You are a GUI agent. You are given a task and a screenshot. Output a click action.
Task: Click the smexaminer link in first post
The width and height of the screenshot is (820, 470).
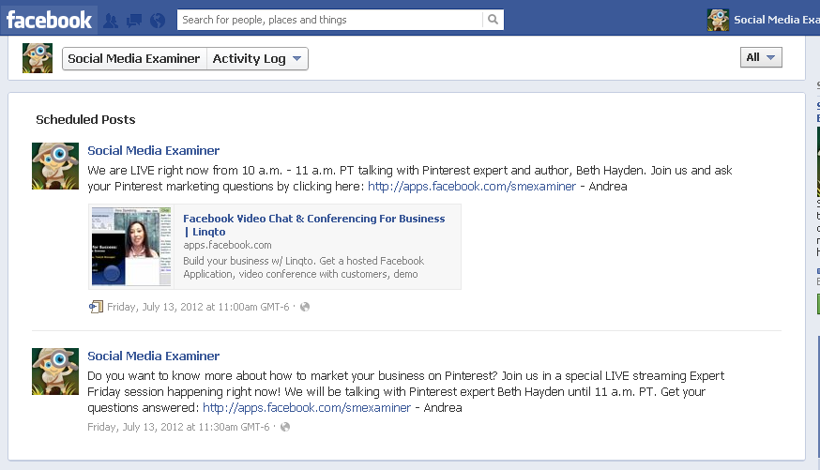click(x=471, y=187)
